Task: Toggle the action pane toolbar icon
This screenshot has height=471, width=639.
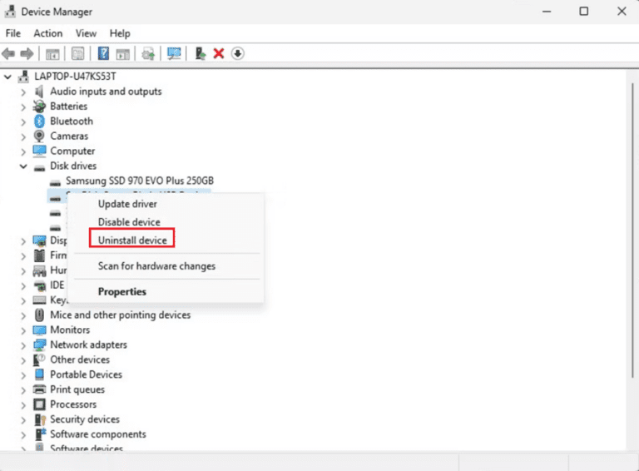Action: click(x=122, y=54)
